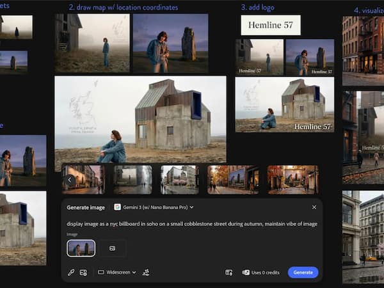Close the Generate image panel
384x288 pixels.
314,207
